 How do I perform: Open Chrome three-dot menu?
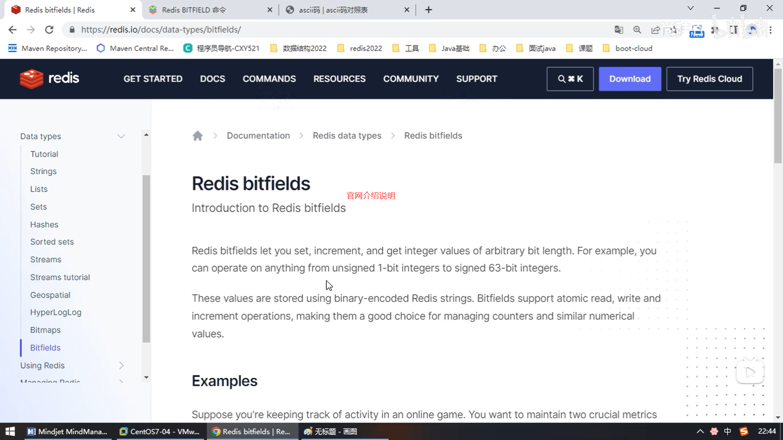[770, 30]
